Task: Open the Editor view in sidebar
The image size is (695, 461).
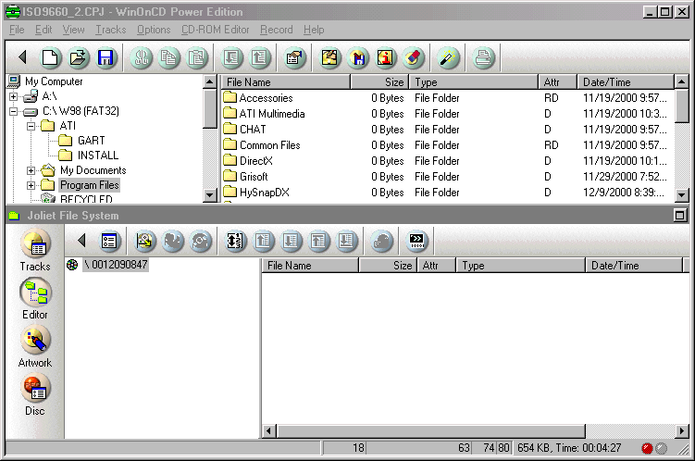Action: tap(35, 298)
